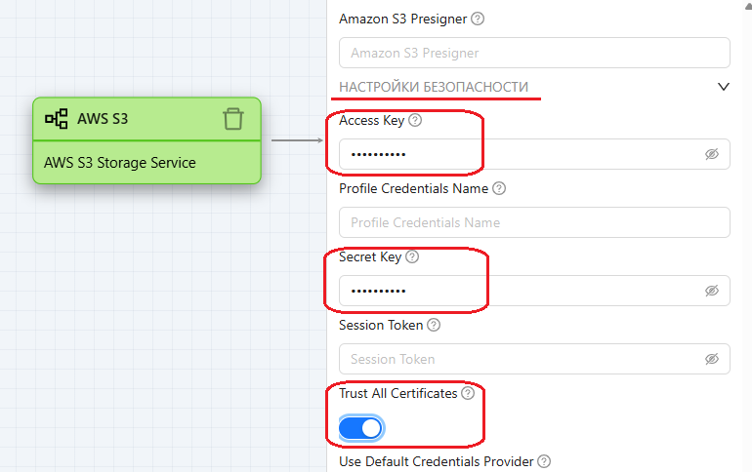The width and height of the screenshot is (752, 472).
Task: Open help icon next to Access Key
Action: (415, 121)
